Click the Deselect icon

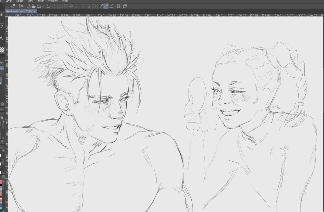[x=84, y=6]
